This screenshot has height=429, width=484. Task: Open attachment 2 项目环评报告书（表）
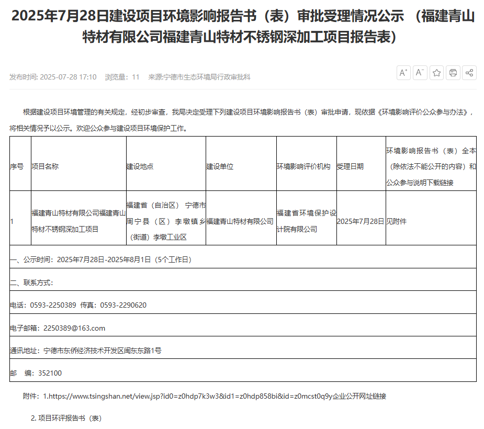(x=66, y=418)
